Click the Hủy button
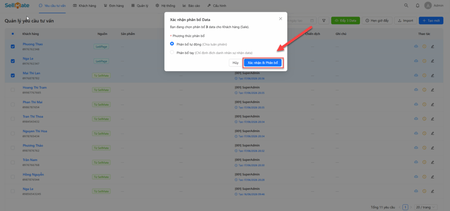This screenshot has width=450, height=211. point(236,63)
